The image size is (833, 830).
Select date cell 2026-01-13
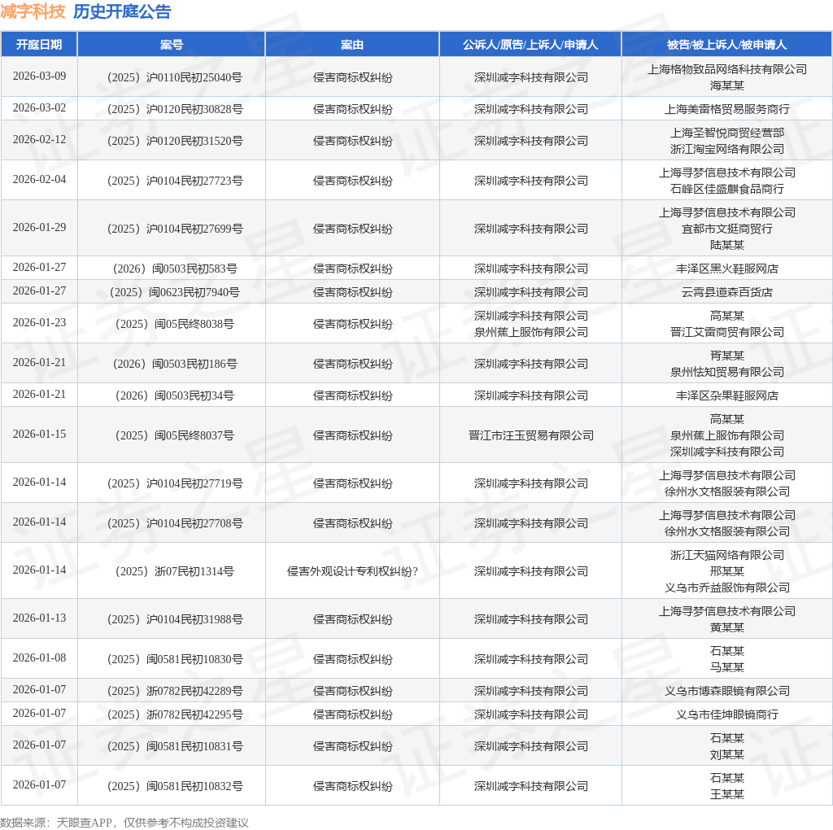[39, 618]
